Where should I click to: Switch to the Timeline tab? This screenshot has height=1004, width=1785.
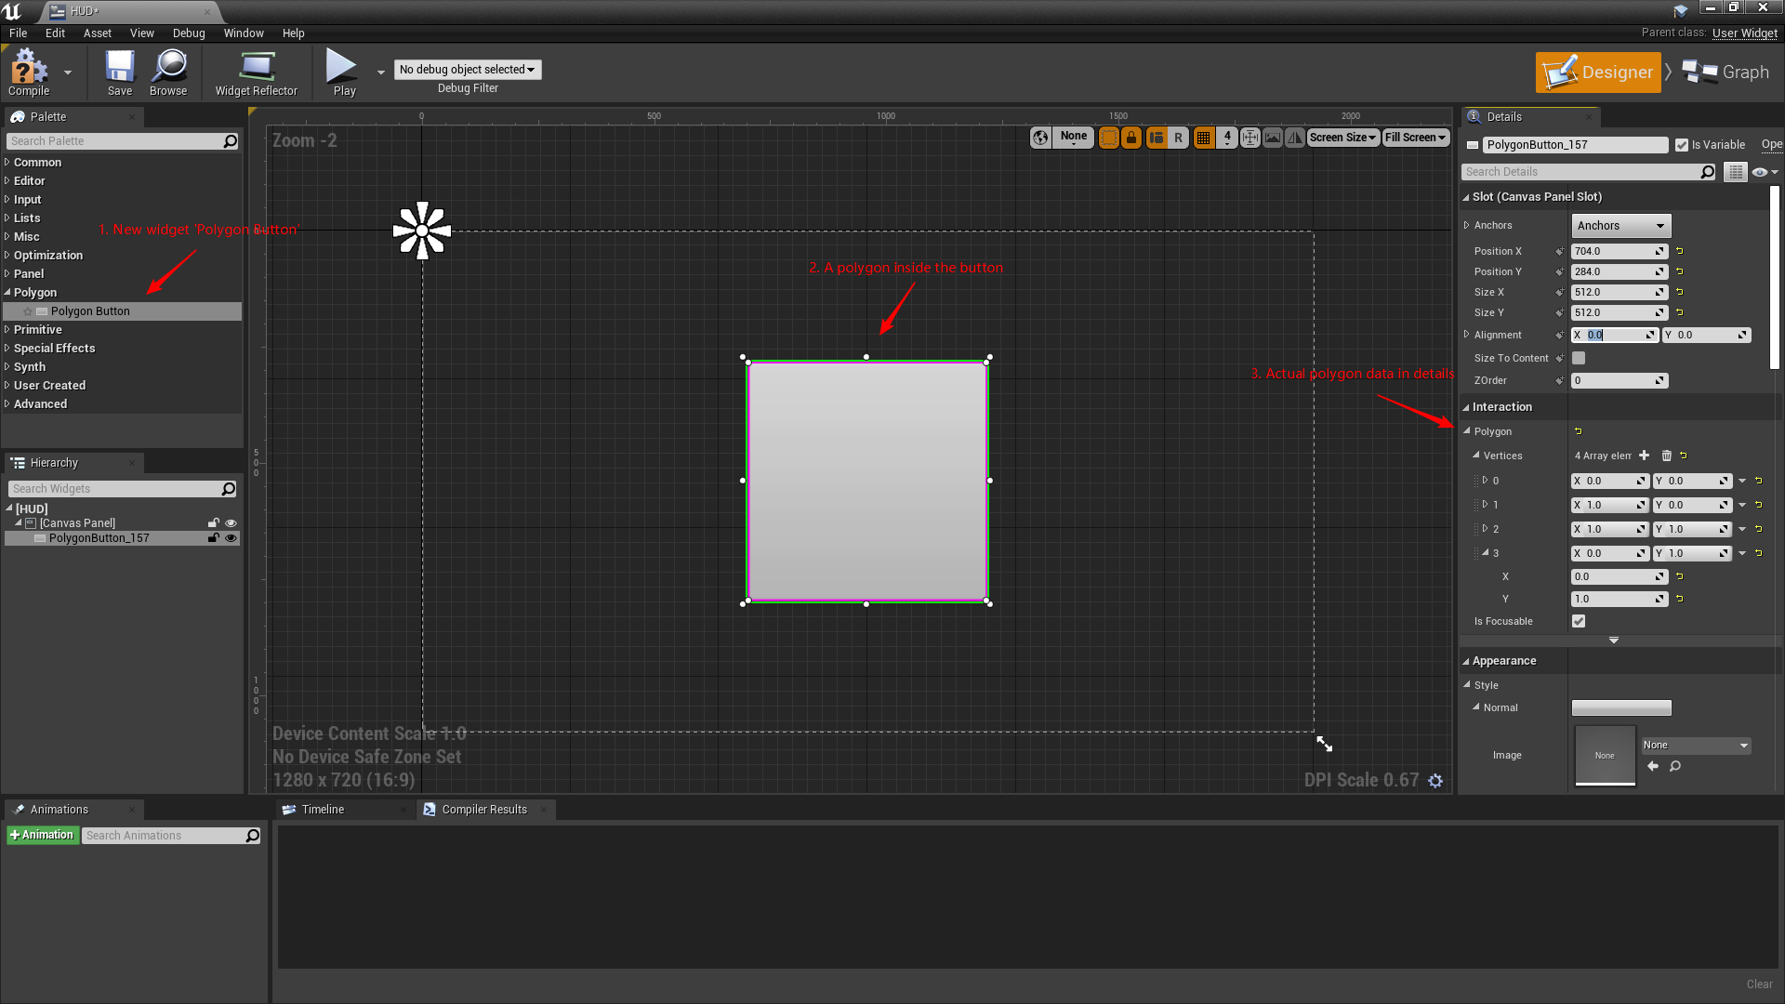coord(323,810)
